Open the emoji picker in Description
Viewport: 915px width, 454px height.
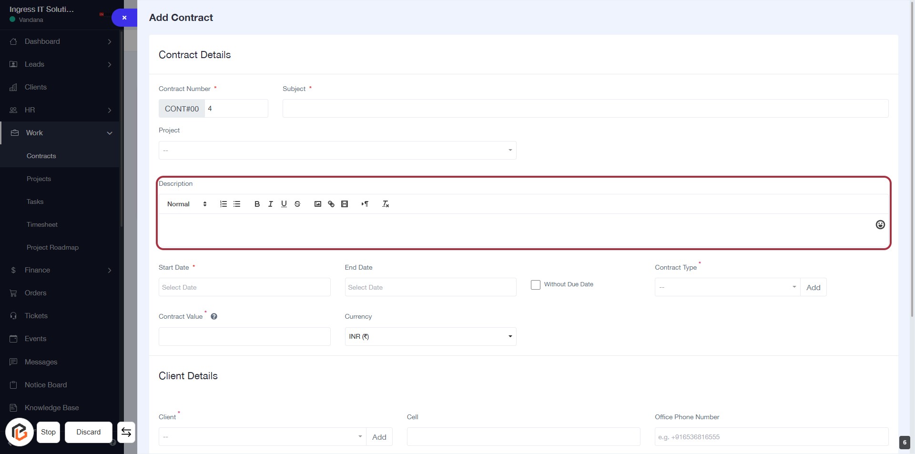[x=880, y=224]
